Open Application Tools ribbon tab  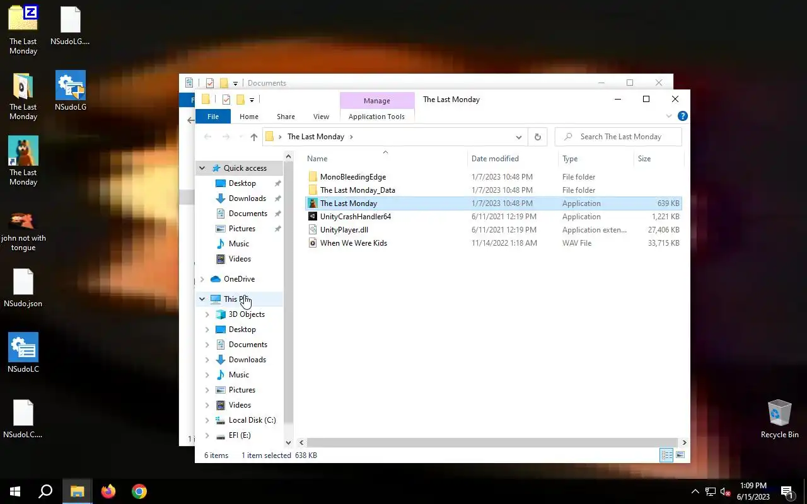[376, 117]
